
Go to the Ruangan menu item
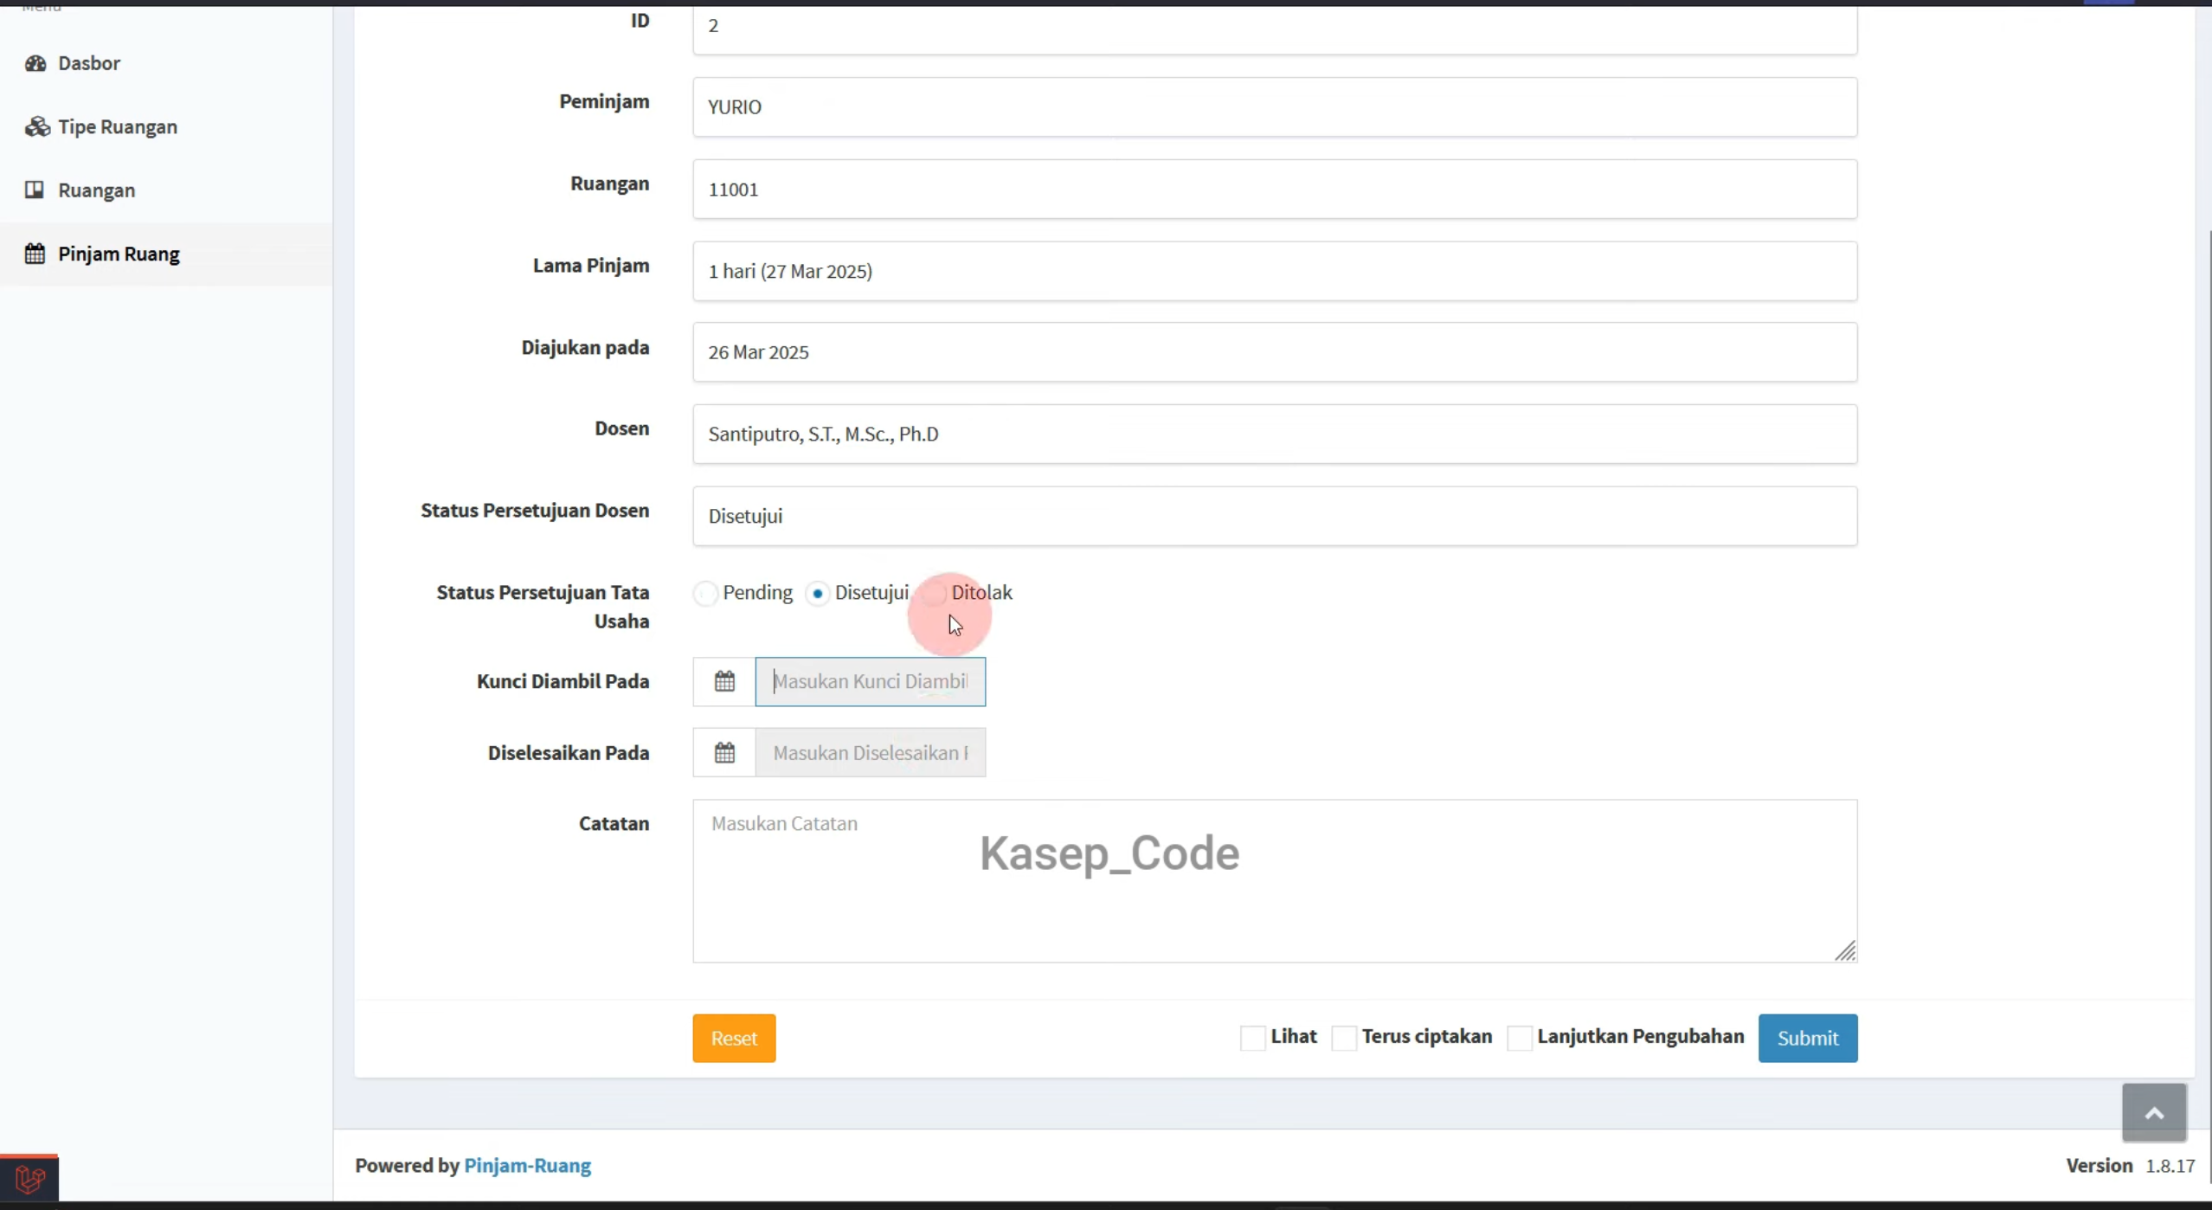166,190
